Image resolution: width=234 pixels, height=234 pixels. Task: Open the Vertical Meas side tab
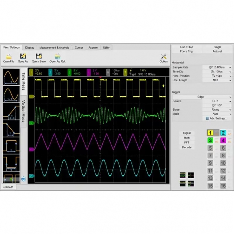(23, 111)
